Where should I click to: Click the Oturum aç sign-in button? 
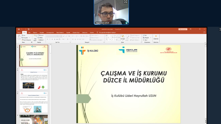183,29
